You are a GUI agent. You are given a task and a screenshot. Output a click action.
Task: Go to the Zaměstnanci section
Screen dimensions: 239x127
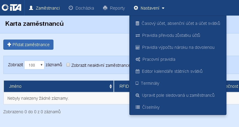44,8
